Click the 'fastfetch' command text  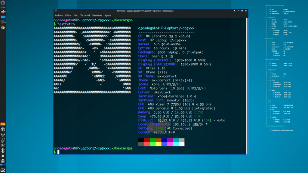click(x=66, y=24)
